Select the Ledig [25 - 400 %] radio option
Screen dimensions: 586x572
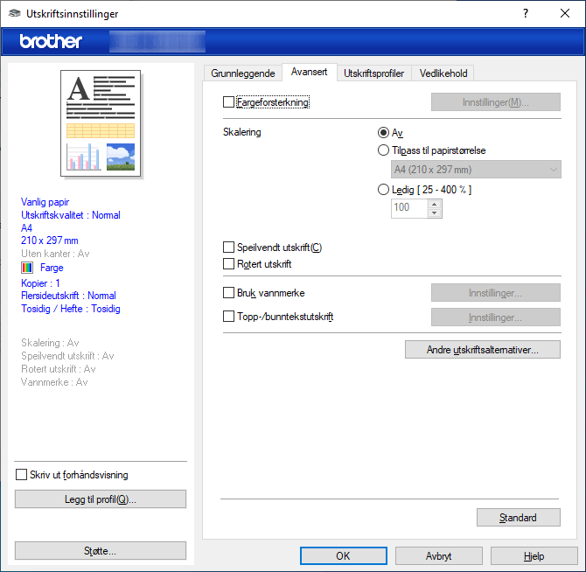(383, 189)
